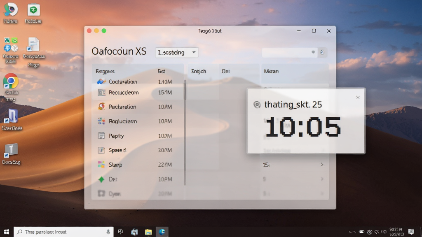Click the Pactaration row icon
422x237 pixels.
(101, 107)
